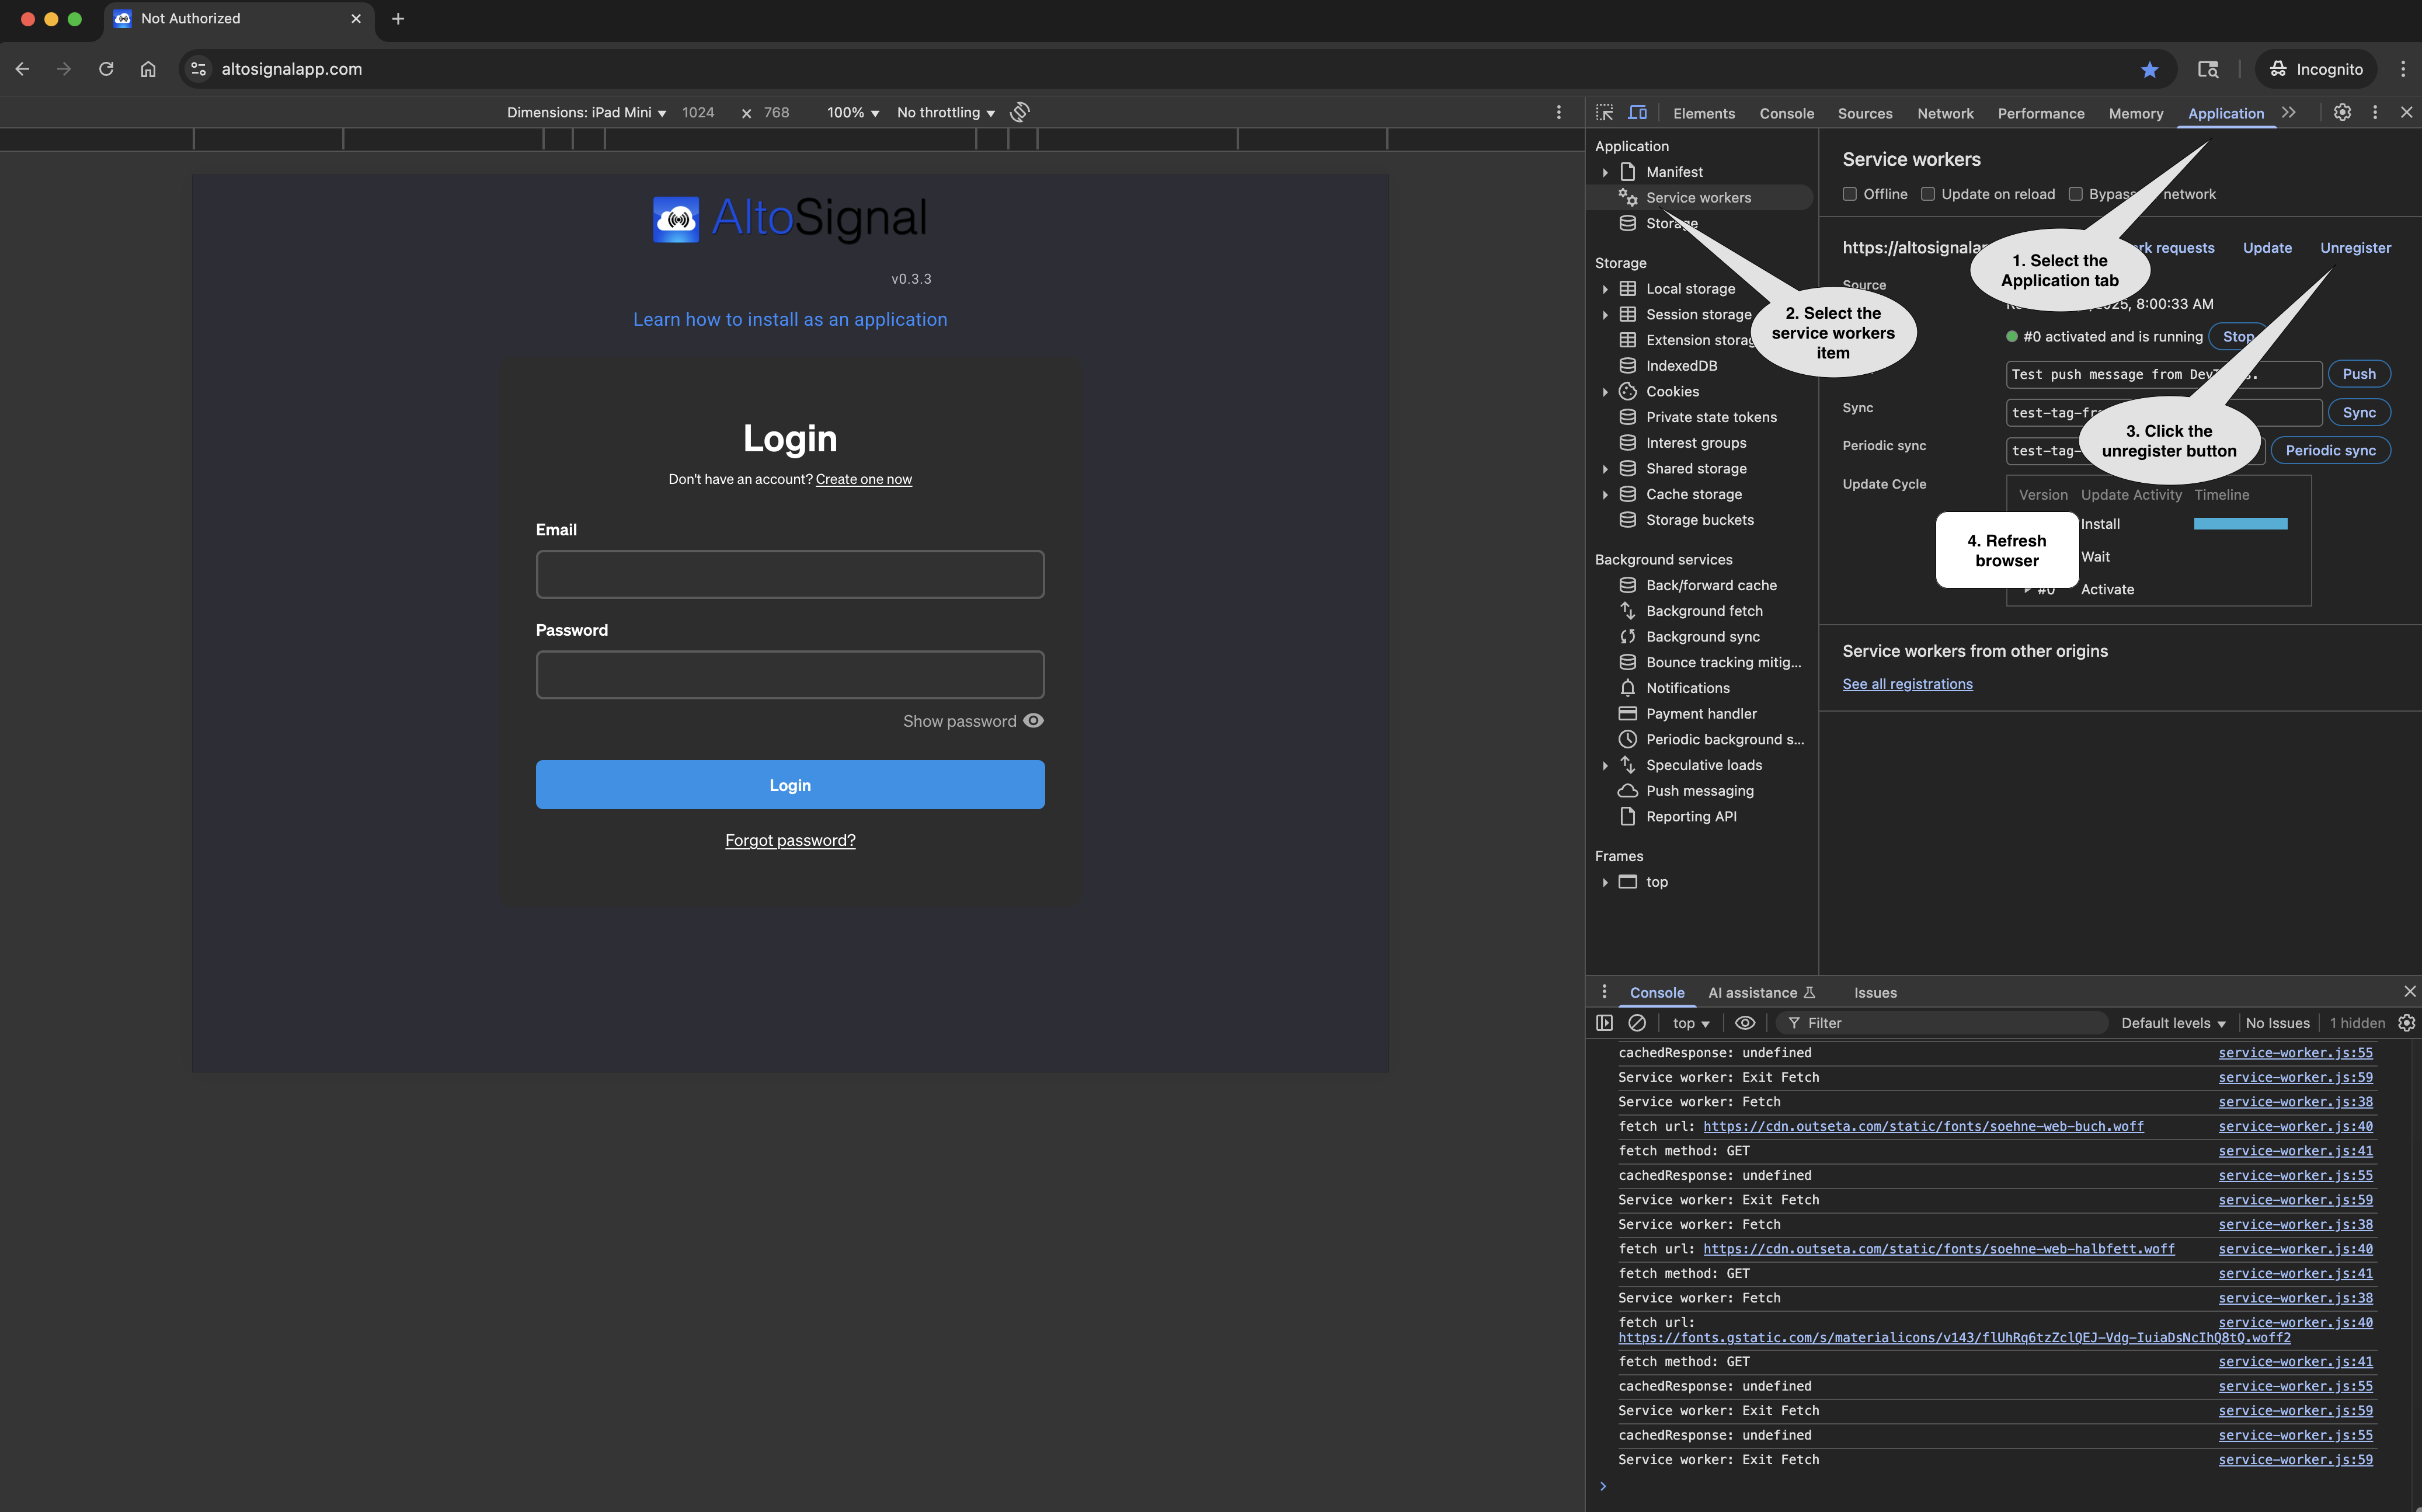The image size is (2422, 1512).
Task: Expand the Session storage tree
Action: 1605,315
